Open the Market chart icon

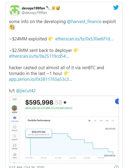[x=15, y=145]
